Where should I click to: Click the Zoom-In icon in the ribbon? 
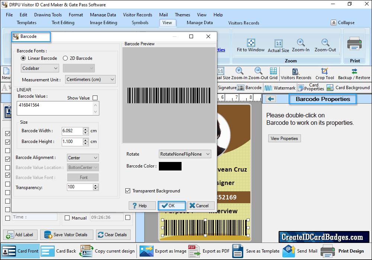click(x=301, y=43)
